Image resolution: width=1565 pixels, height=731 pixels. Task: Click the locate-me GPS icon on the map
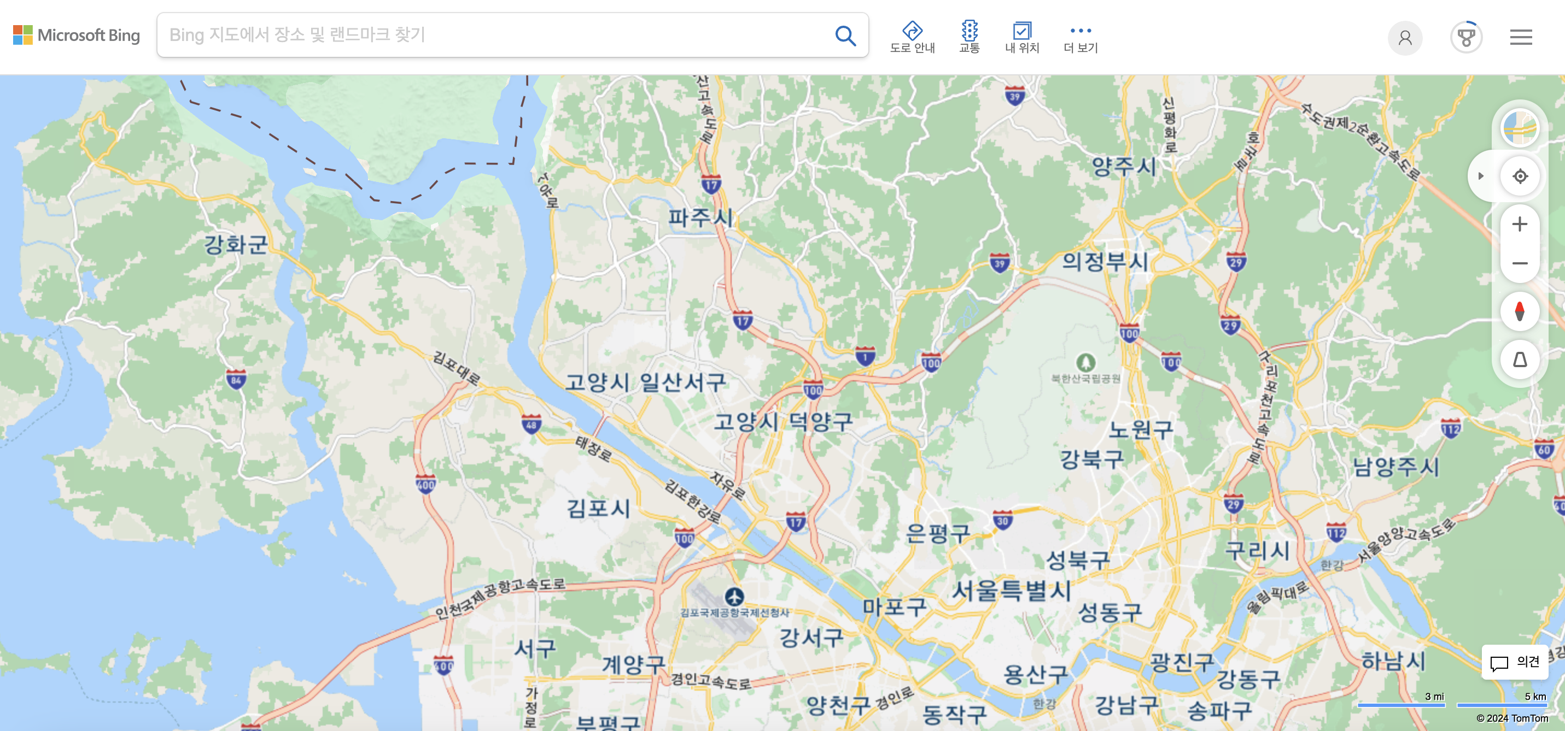click(x=1520, y=175)
